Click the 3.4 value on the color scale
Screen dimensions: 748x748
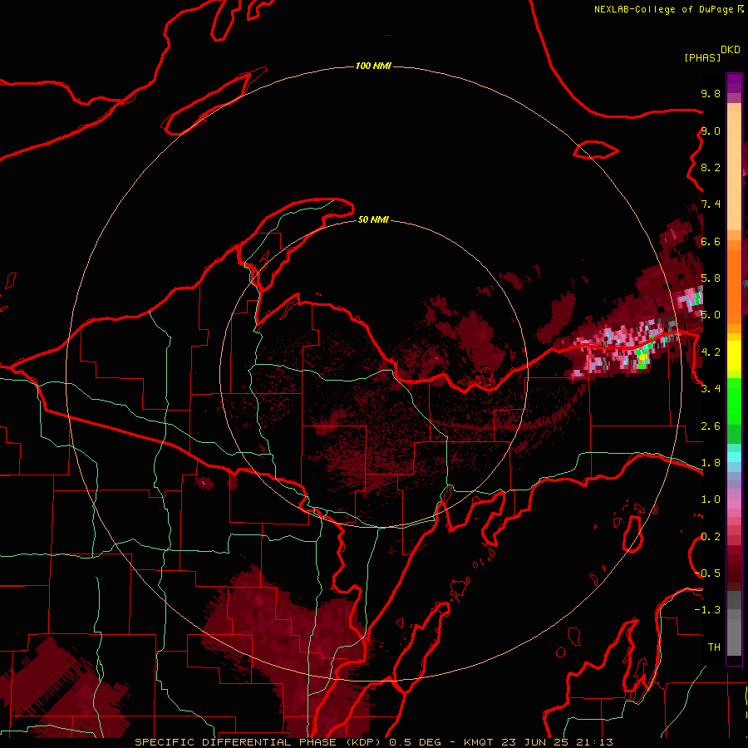click(711, 389)
